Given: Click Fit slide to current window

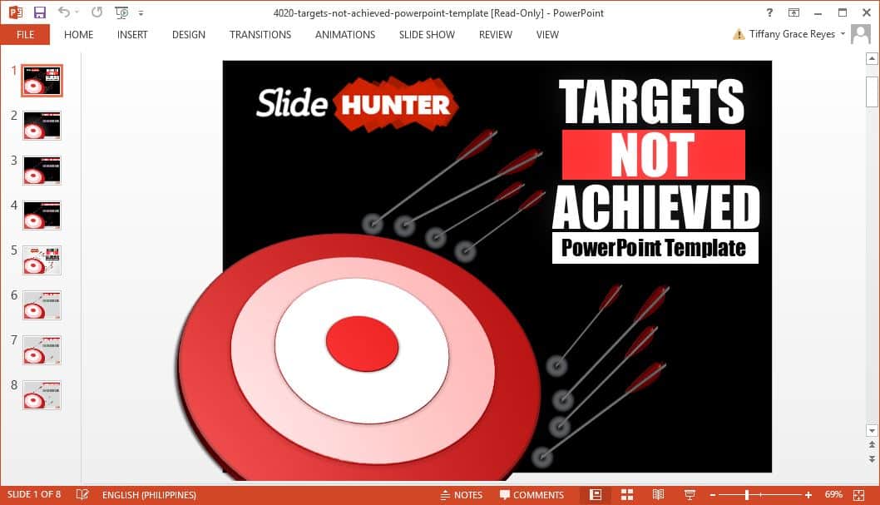Looking at the screenshot, I should pos(859,494).
